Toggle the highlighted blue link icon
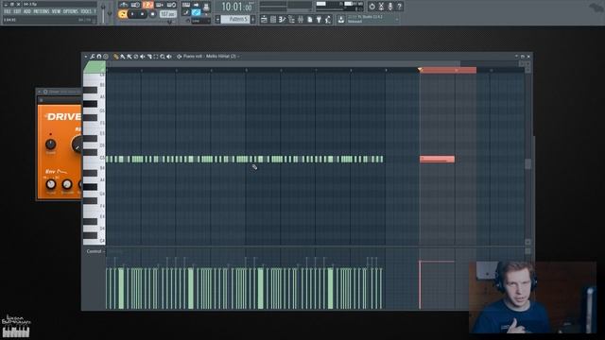Screen dimensions: 605x340 (196, 12)
